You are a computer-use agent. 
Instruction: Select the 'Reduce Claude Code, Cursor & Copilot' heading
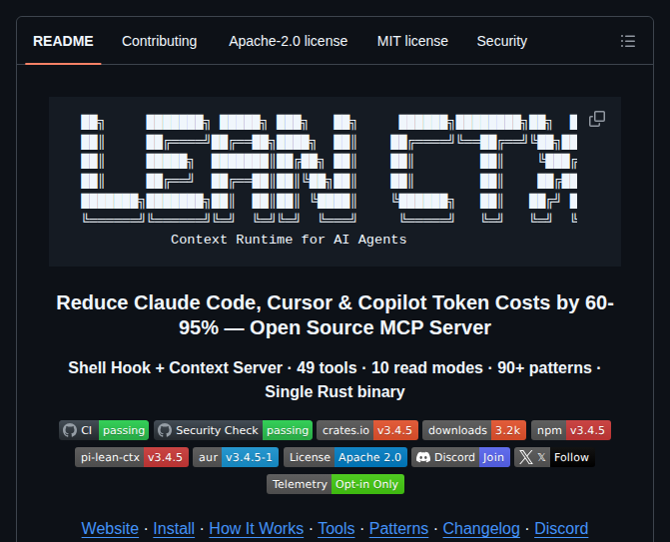[335, 315]
